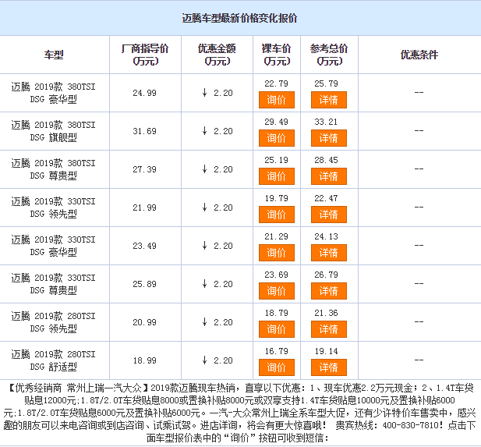This screenshot has height=447, width=481.
Task: Select 迈腾 2019款 280TSI DSG 领先型 model name
Action: 53,322
